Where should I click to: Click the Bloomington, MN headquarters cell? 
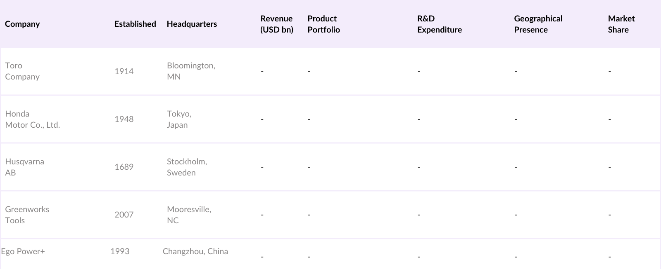point(191,71)
